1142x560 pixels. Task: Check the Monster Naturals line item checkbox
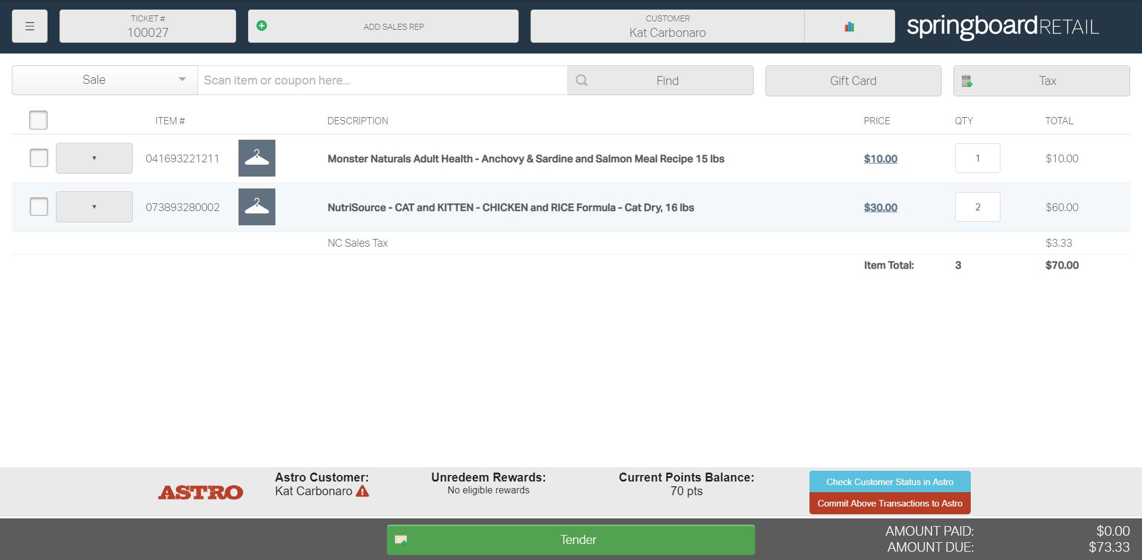[39, 158]
